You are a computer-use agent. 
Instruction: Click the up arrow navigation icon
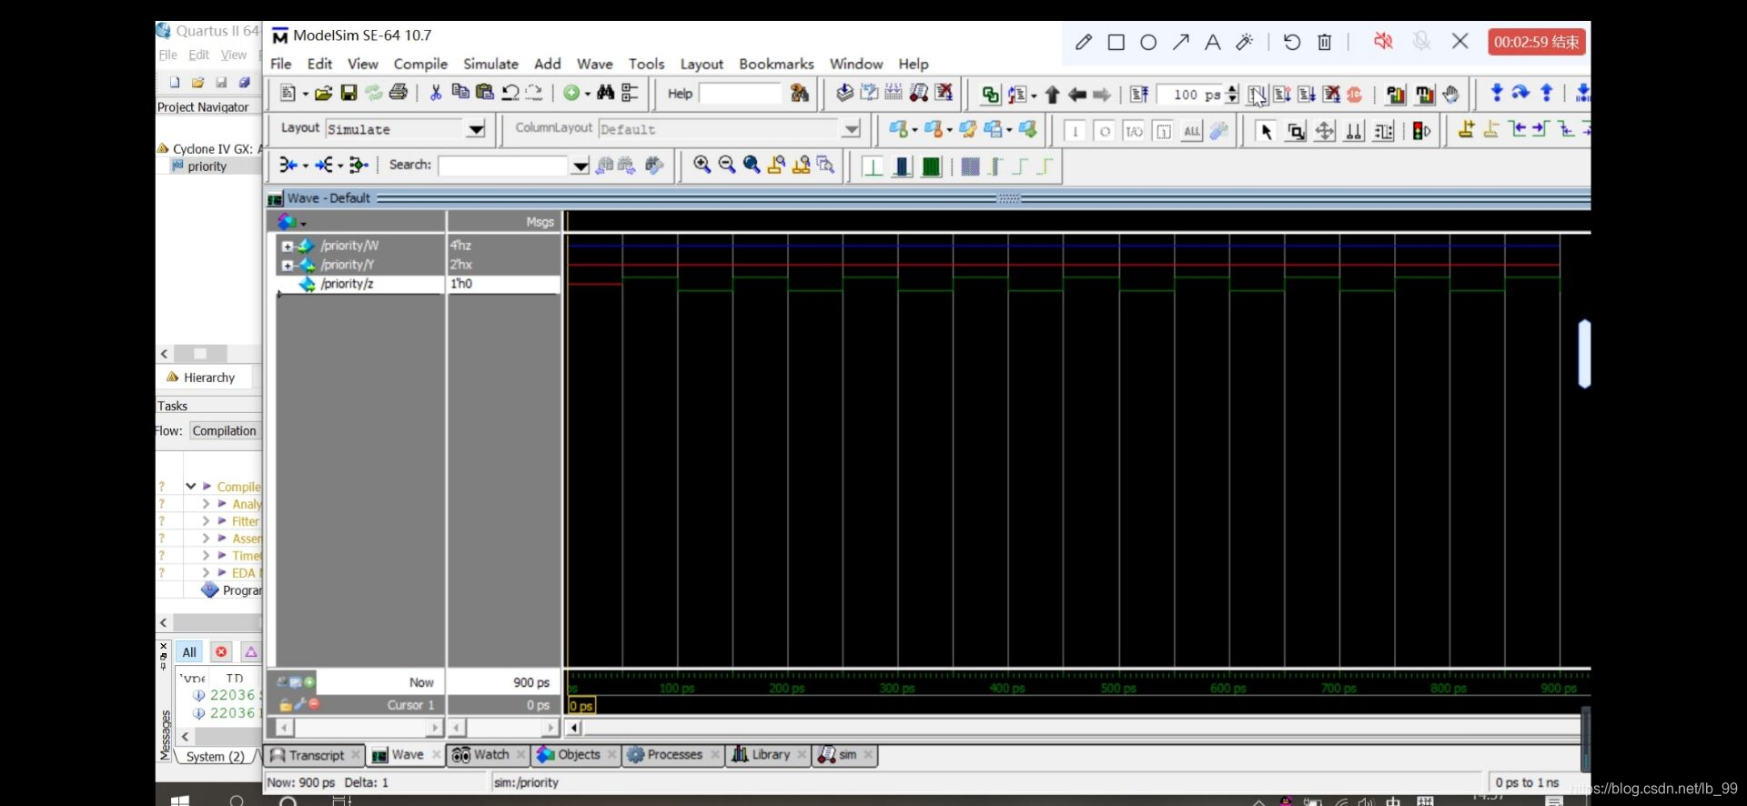(x=1053, y=94)
